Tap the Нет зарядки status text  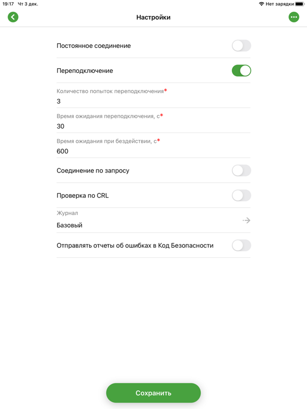[280, 4]
